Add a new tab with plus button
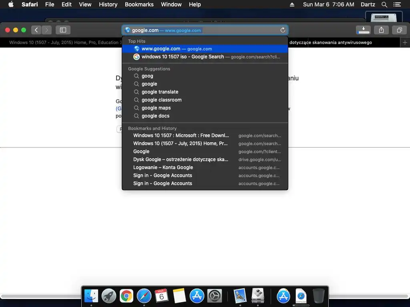Image resolution: width=410 pixels, height=307 pixels. point(405,42)
